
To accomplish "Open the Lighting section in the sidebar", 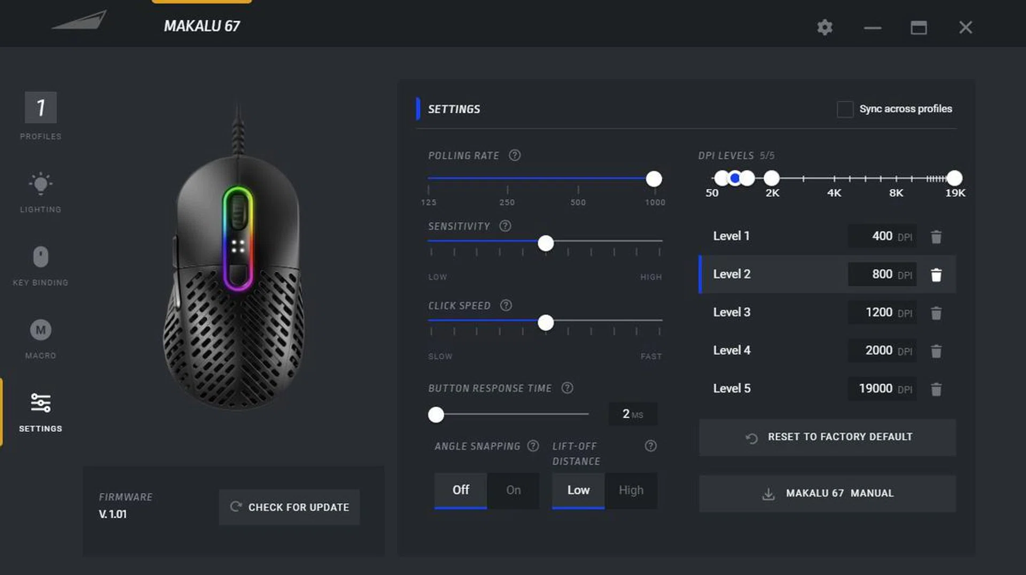I will click(x=41, y=192).
